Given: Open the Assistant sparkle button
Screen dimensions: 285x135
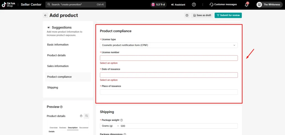Looking at the screenshot, I should [178, 4].
